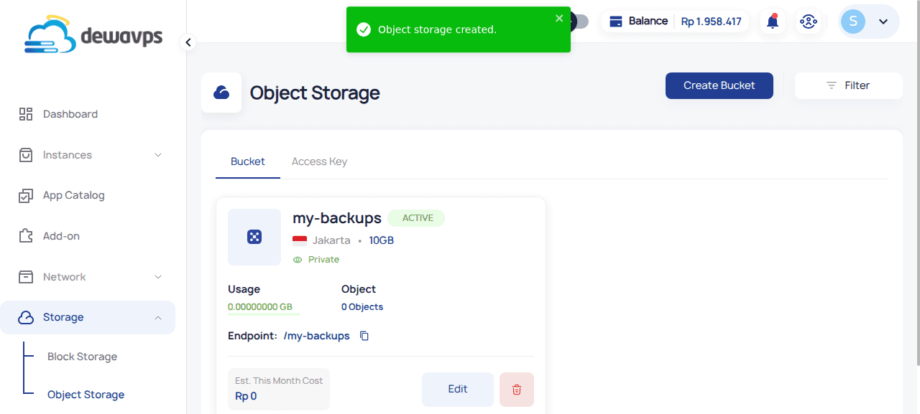Click the my-backups bucket thumbnail icon
This screenshot has height=414, width=920.
(x=254, y=237)
